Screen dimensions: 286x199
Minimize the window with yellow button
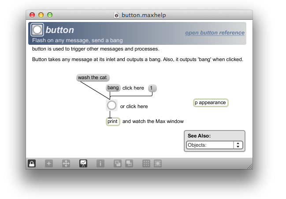click(x=41, y=15)
